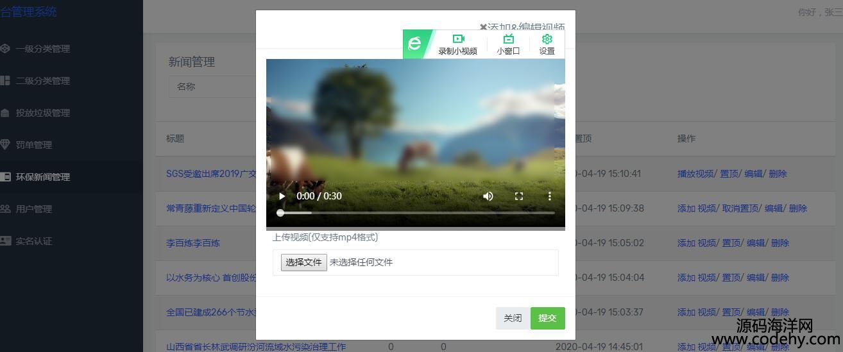Click 删除 in the SGS news row
Image resolution: width=843 pixels, height=352 pixels.
pyautogui.click(x=778, y=174)
